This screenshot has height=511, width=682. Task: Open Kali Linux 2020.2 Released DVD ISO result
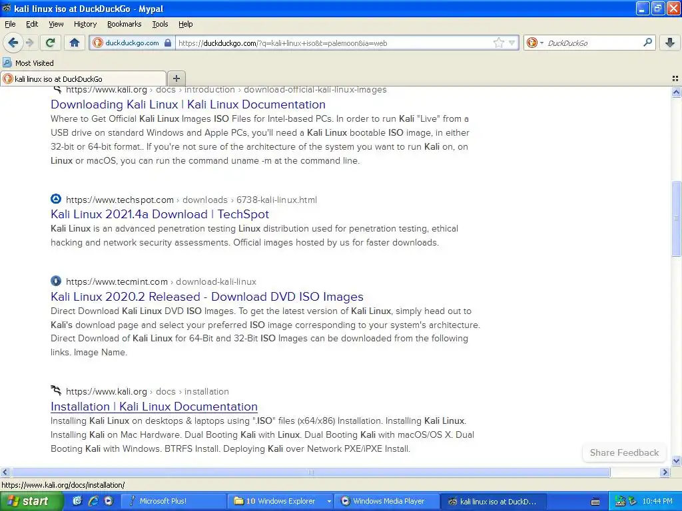[207, 296]
